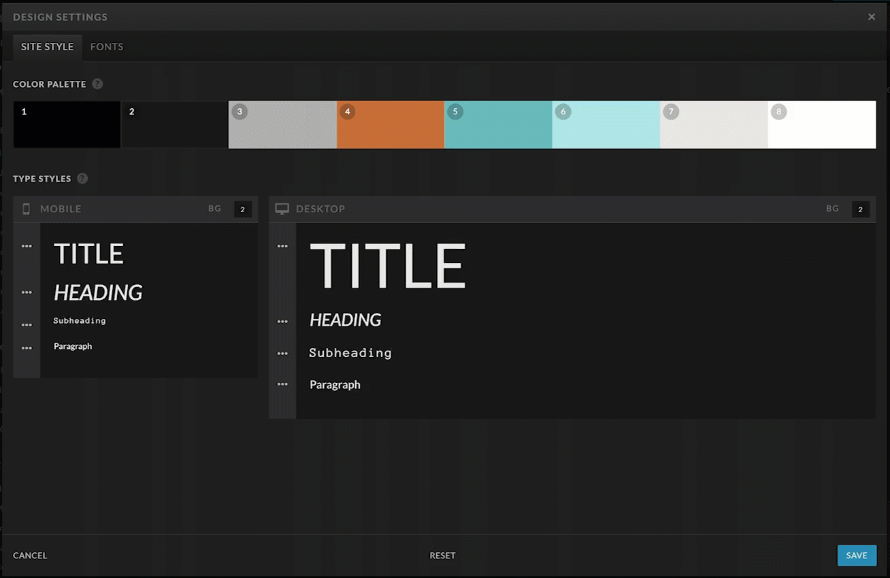This screenshot has height=578, width=890.
Task: Click the desktop TITLE text preview
Action: 388,266
